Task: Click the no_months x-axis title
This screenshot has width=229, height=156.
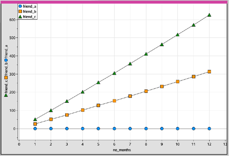Action: point(123,149)
